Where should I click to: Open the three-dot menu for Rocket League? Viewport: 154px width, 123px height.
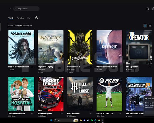(x=62, y=114)
